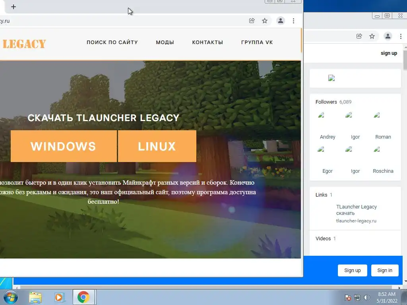407x305 pixels.
Task: Bookmark the TLauncher page with the star icon
Action: 264,21
